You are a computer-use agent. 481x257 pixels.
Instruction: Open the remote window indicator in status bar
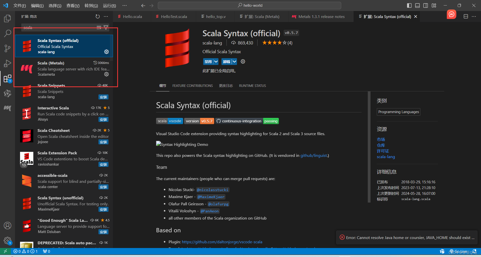pyautogui.click(x=5, y=251)
